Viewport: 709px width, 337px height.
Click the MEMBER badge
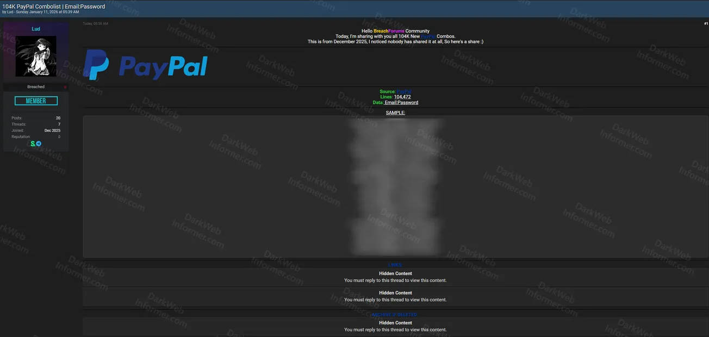[x=36, y=100]
